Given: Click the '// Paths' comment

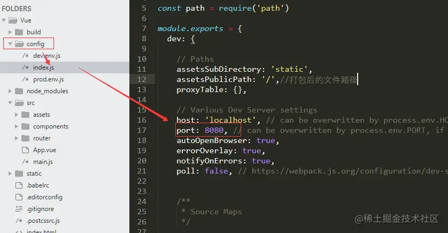Looking at the screenshot, I should click(x=195, y=59).
